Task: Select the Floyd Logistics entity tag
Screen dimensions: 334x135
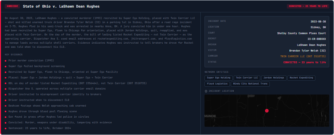Action: (217, 84)
